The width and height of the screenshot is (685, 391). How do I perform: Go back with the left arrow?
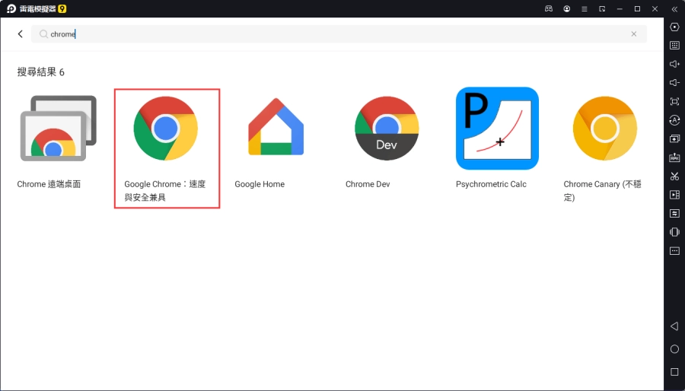20,34
